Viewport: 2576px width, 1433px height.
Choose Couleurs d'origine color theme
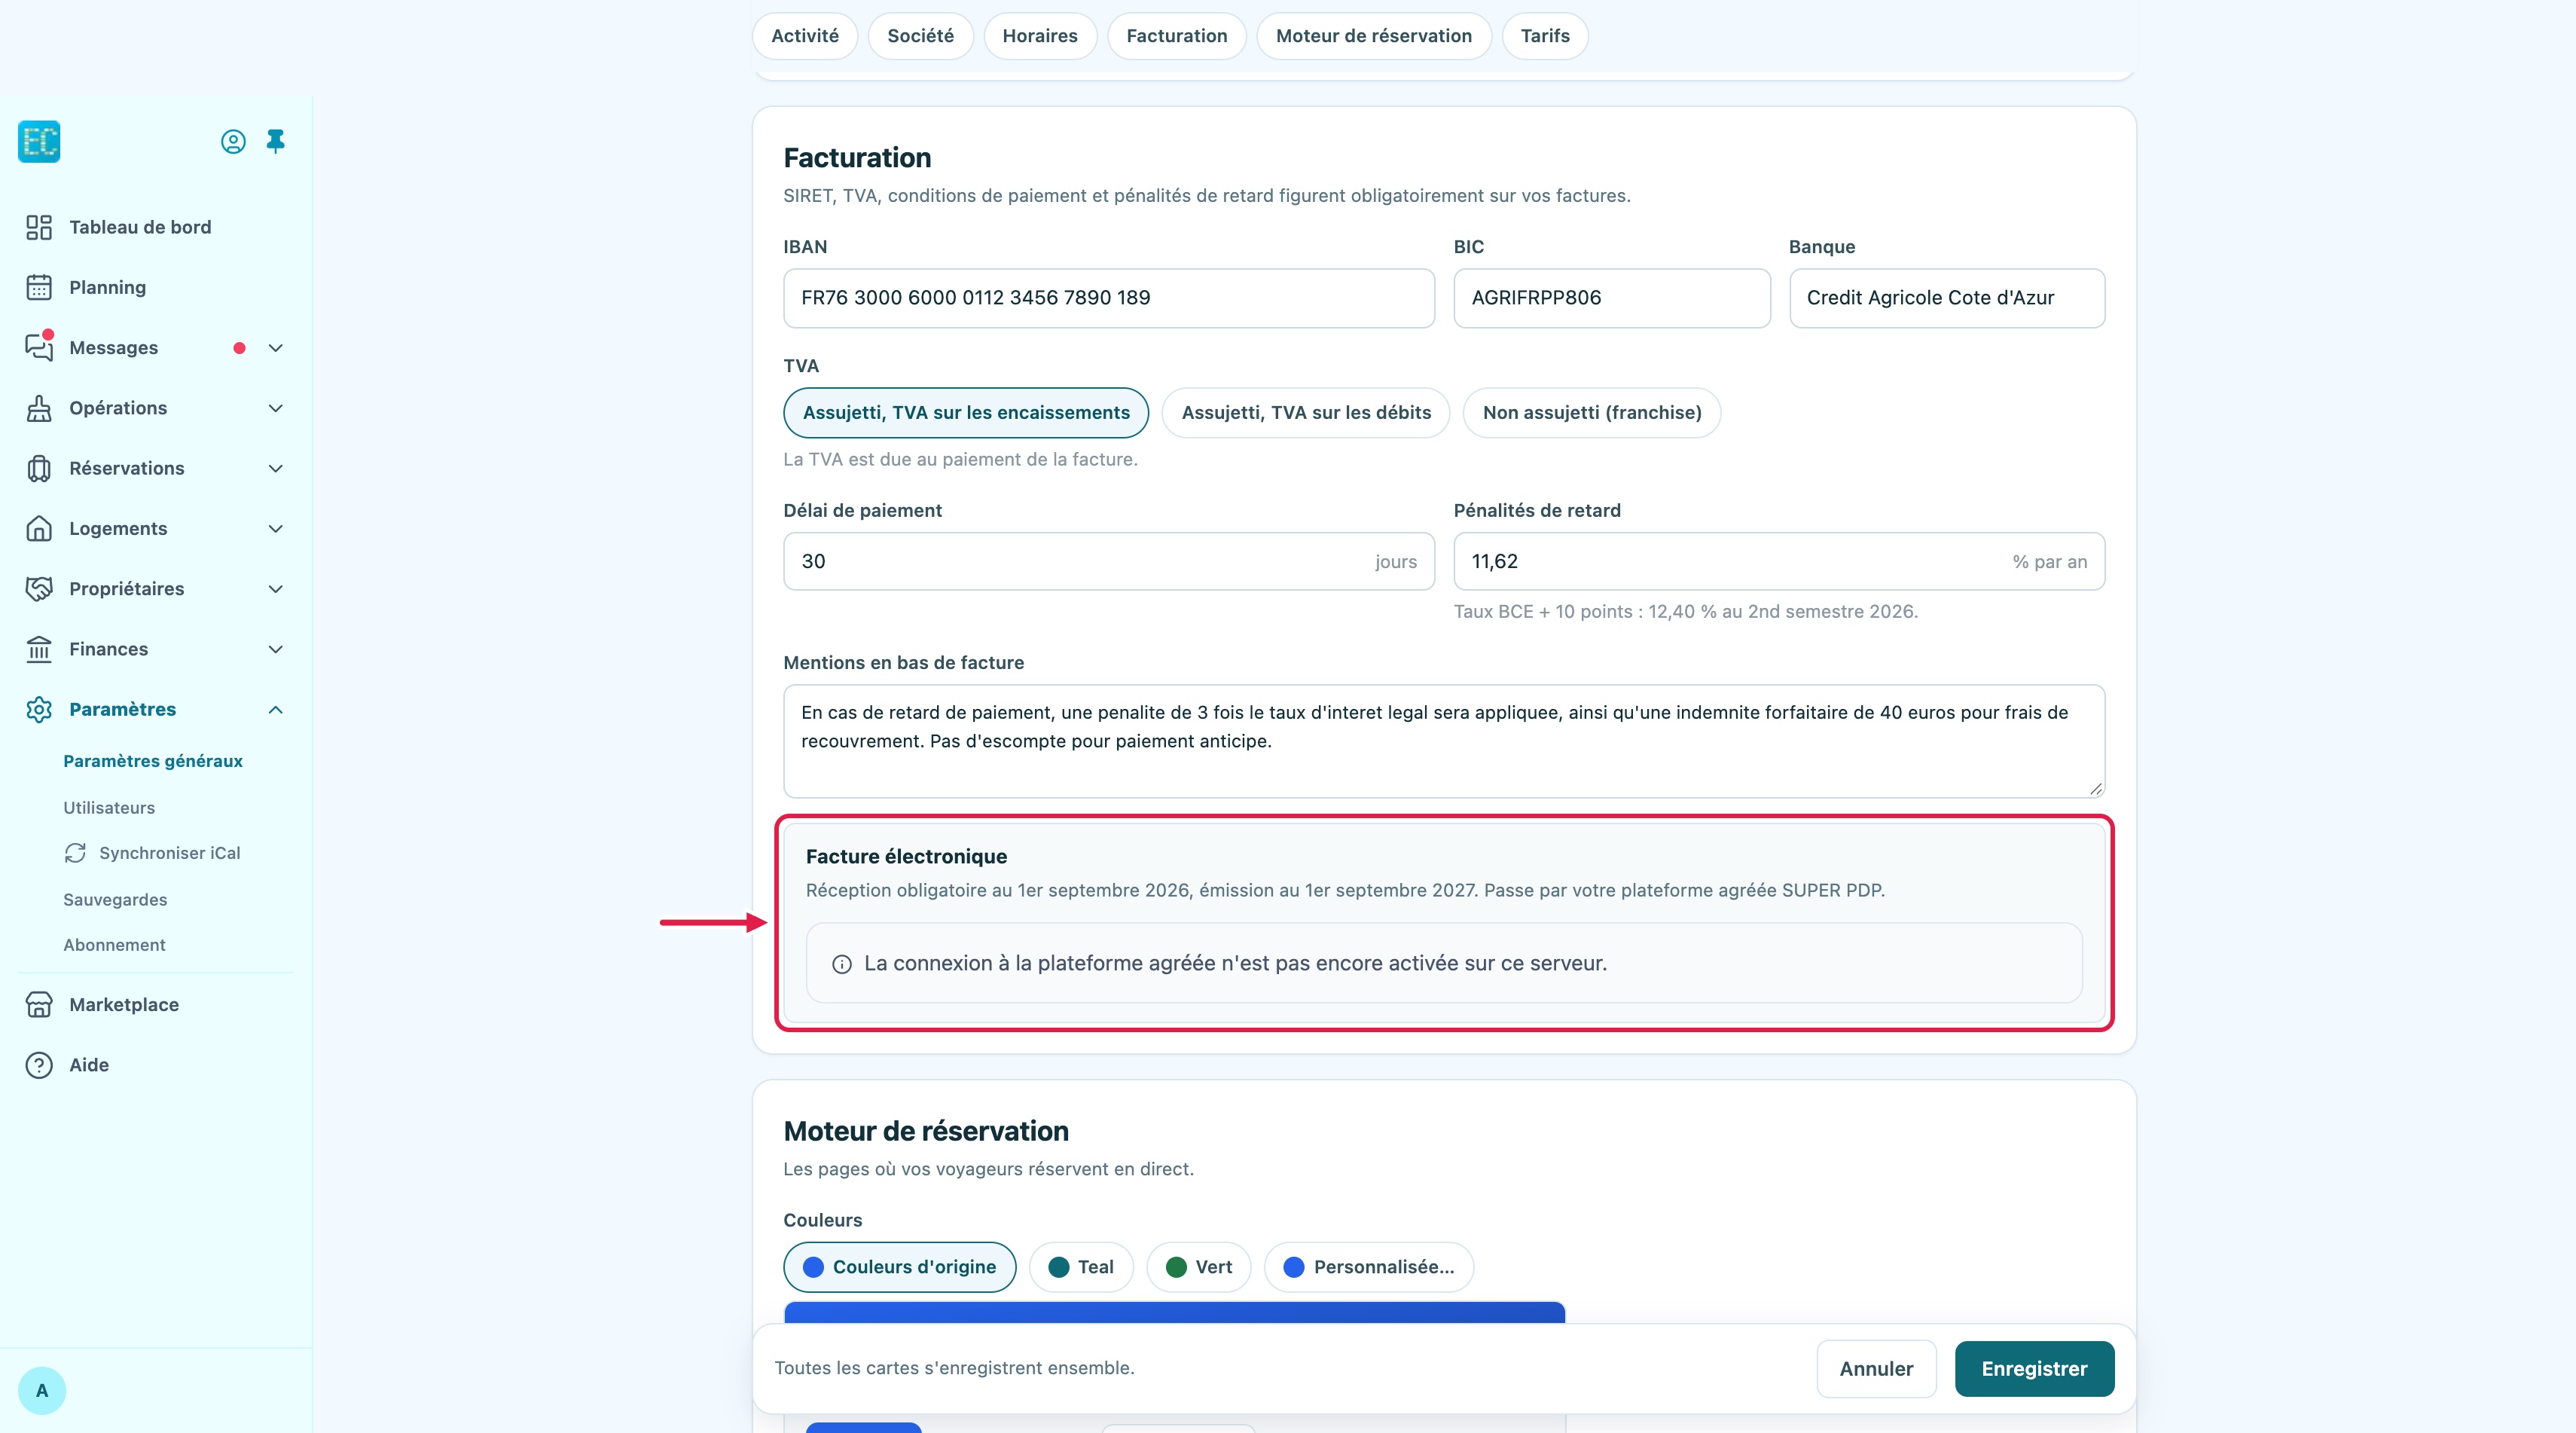[x=900, y=1267]
